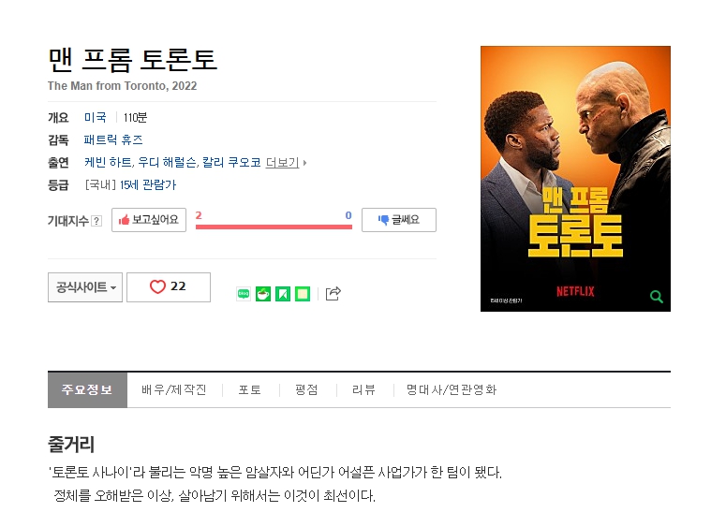Click the yellow memo share icon
Screen dimensions: 711x527
point(303,294)
